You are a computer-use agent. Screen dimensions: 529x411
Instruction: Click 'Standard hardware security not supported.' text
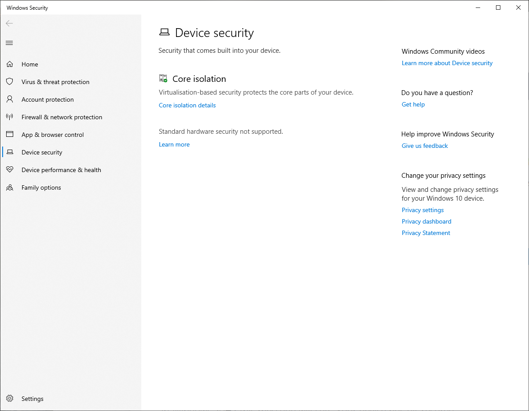pyautogui.click(x=221, y=131)
